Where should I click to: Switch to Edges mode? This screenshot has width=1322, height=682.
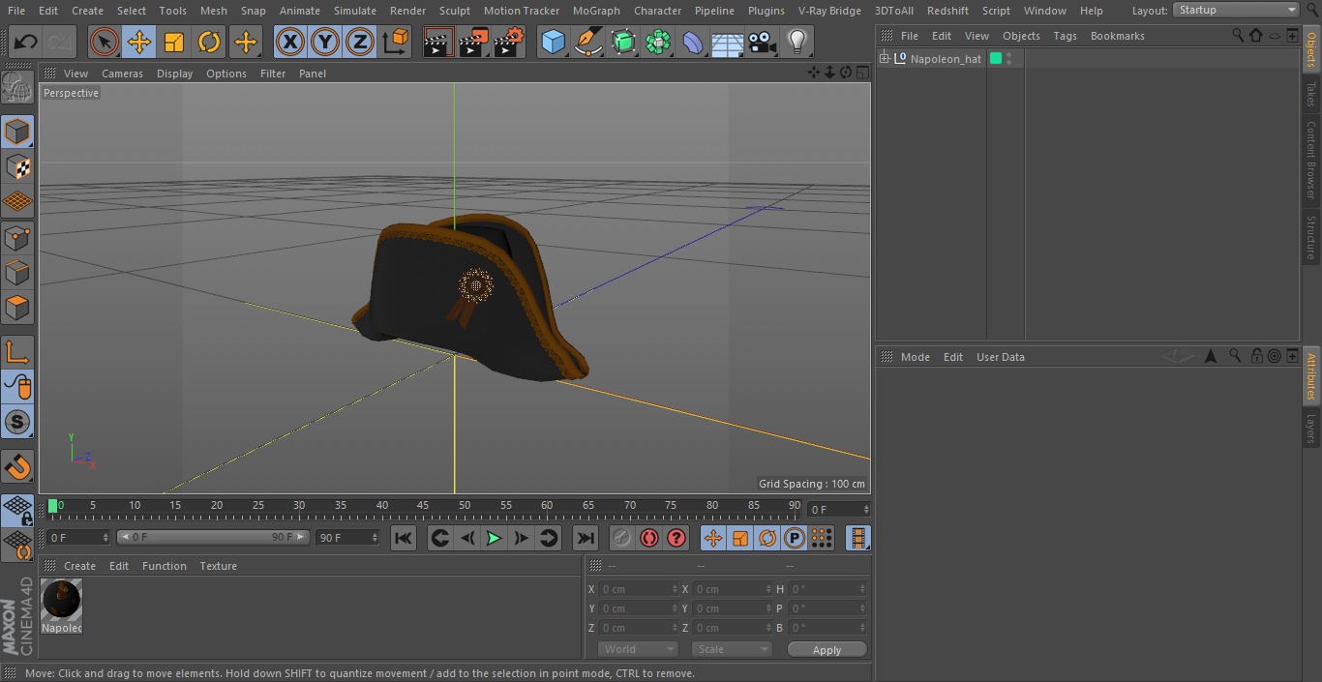(x=17, y=273)
